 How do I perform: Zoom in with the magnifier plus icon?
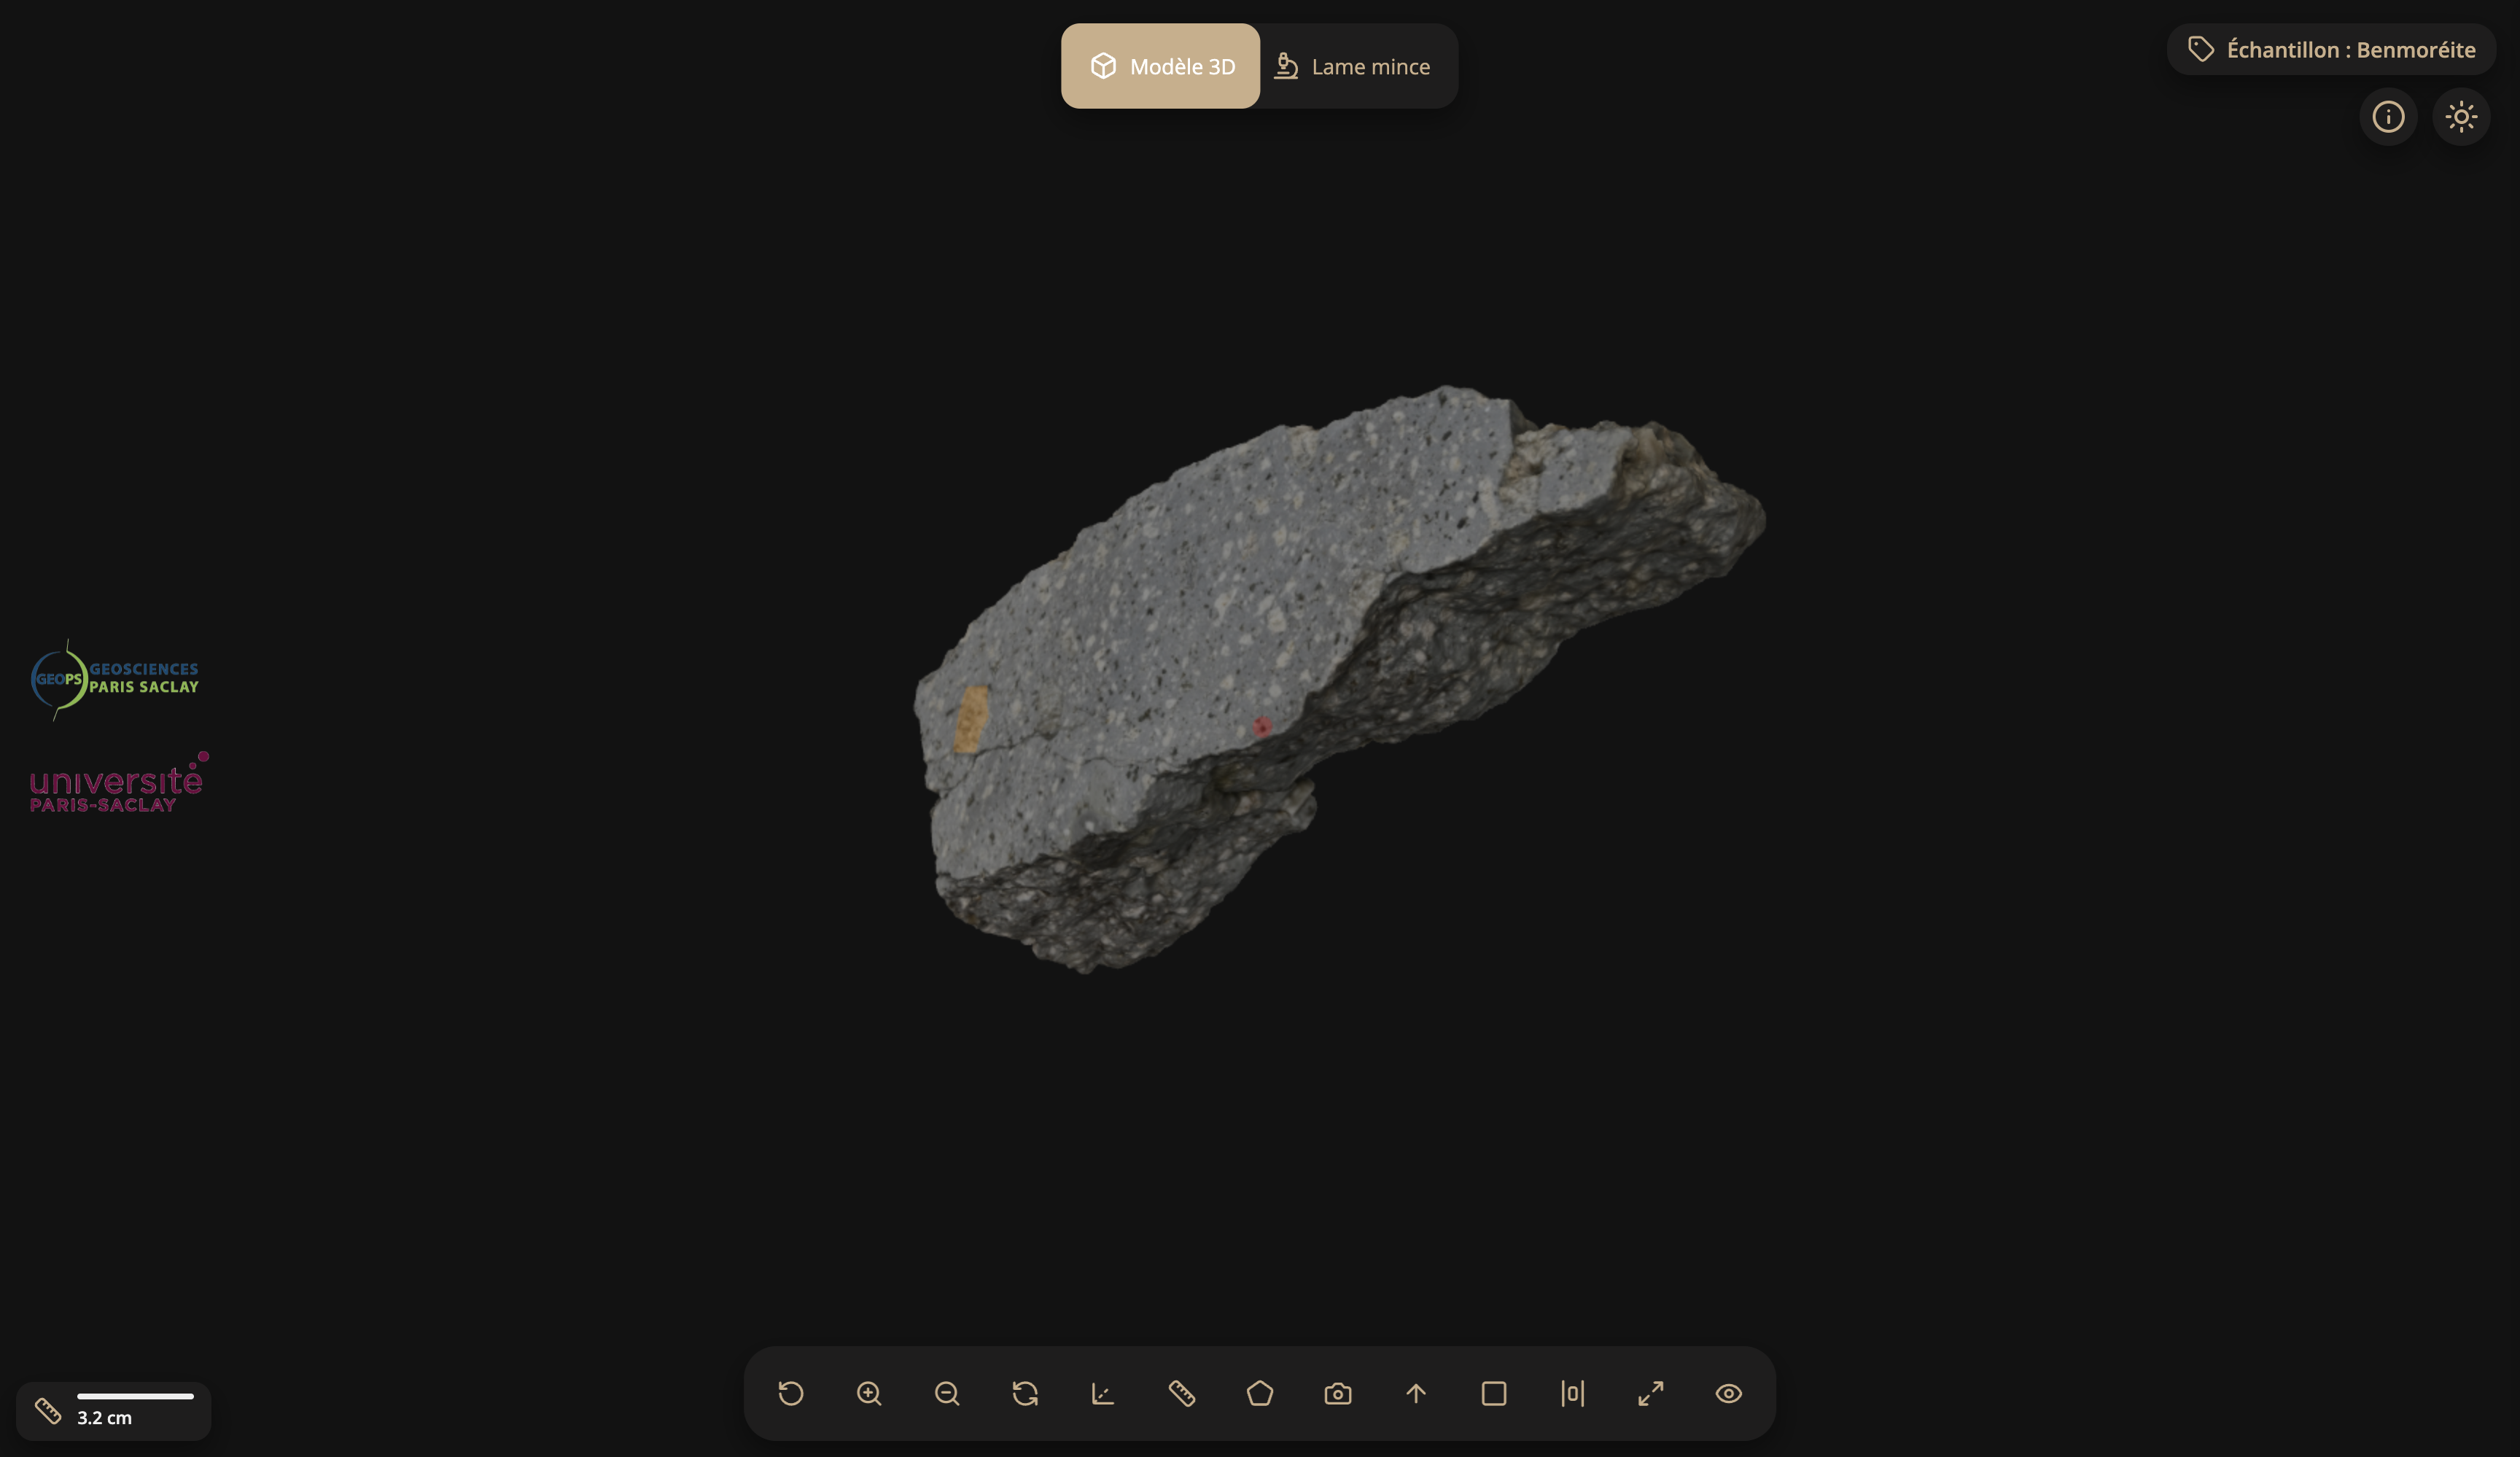click(x=869, y=1393)
